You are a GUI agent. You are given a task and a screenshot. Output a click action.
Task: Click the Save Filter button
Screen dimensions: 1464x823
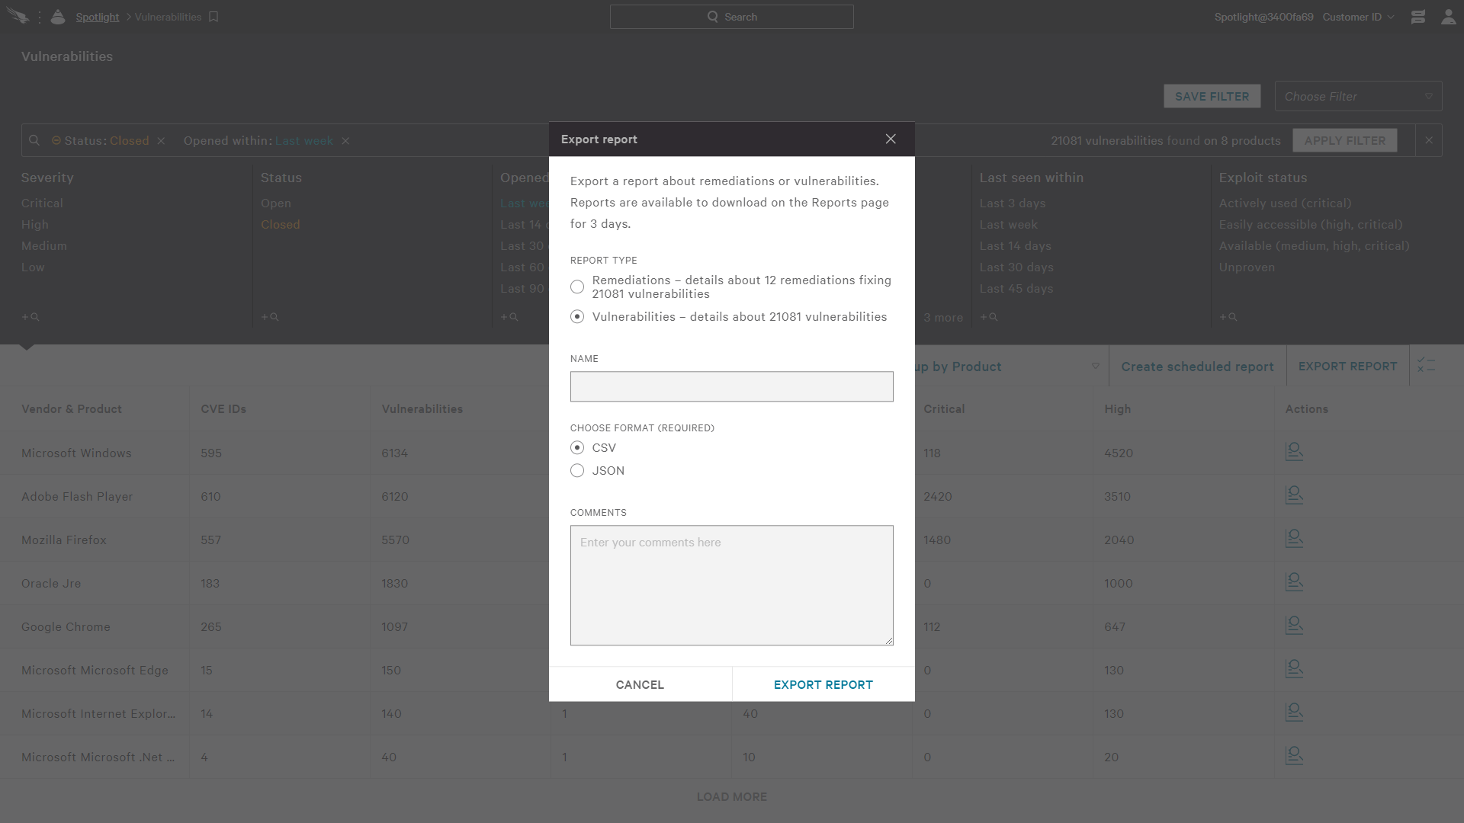click(1212, 97)
